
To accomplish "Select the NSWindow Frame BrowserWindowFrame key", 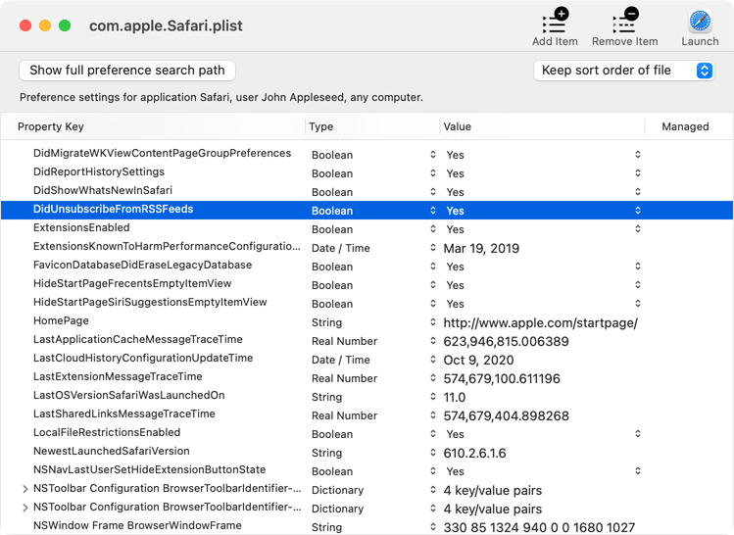I will [x=137, y=525].
